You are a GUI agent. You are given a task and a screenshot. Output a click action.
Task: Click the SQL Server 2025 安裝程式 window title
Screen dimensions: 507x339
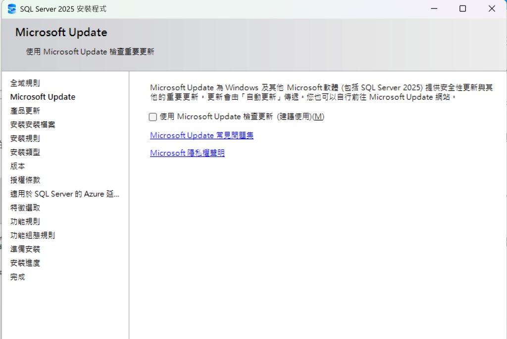63,9
